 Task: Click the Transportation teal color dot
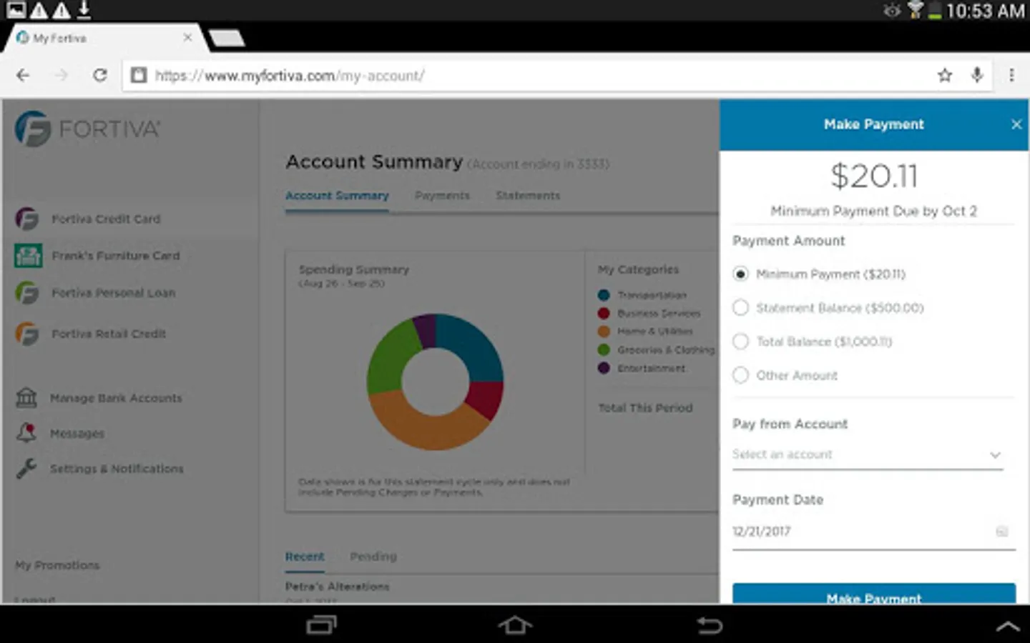coord(604,295)
